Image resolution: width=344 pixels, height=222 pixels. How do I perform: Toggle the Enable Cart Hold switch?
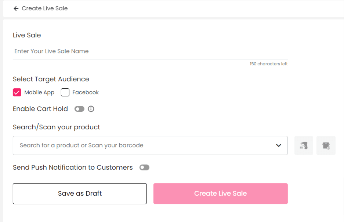tap(79, 109)
